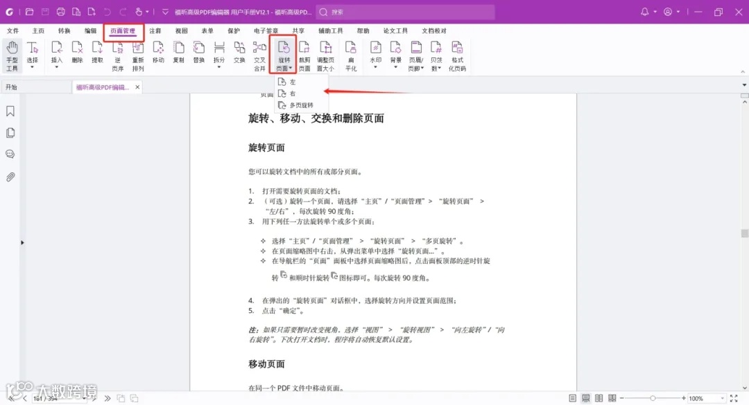
Task: Click the Watermark (水印) icon
Action: [x=376, y=48]
